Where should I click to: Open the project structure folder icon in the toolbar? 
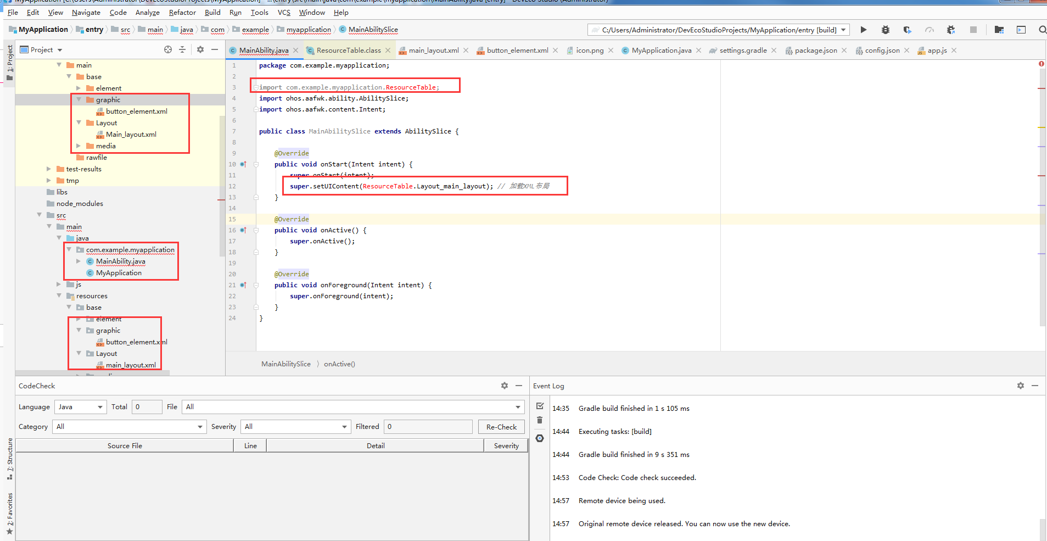point(999,30)
